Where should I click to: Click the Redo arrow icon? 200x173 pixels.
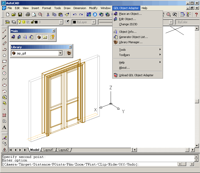81,15
